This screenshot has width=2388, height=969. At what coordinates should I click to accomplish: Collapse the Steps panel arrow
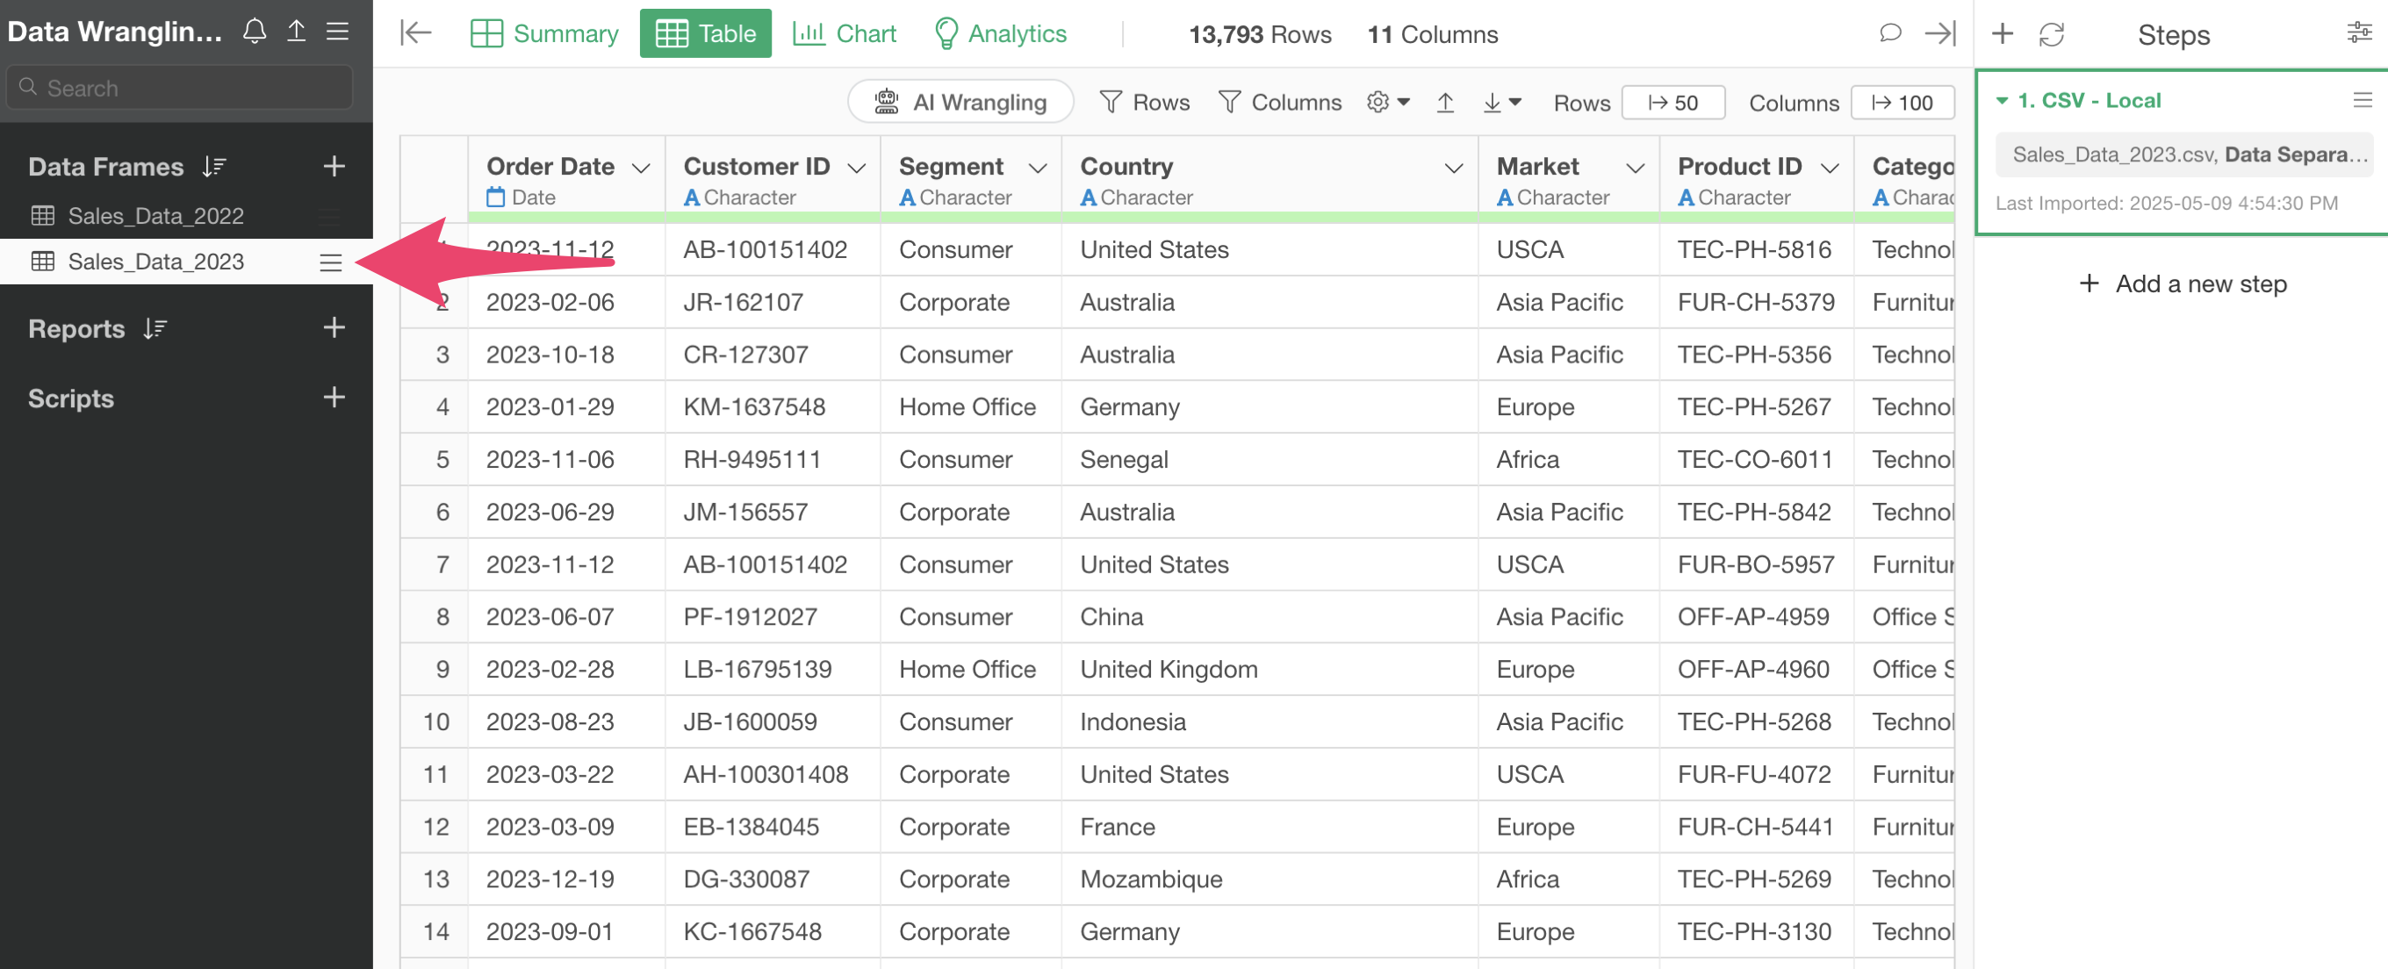point(1940,33)
